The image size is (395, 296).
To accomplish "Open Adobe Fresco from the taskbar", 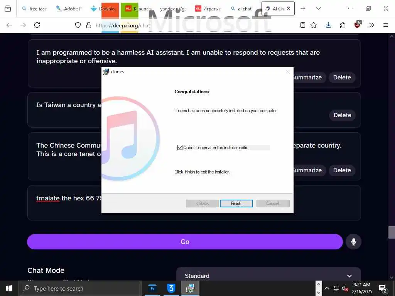I will (152, 288).
